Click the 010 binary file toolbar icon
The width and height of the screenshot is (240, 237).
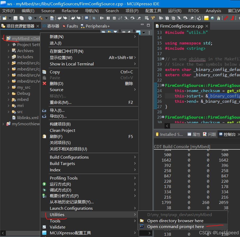52,18
